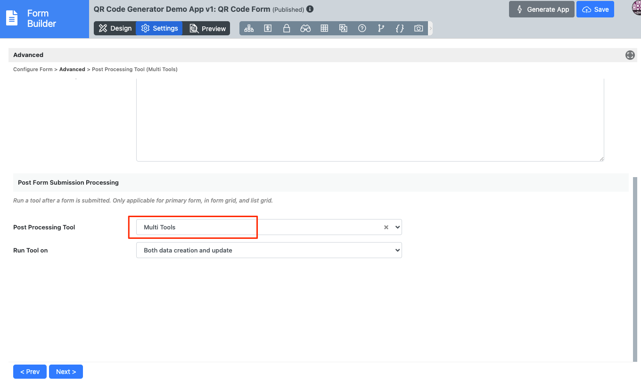Open the sitemap hierarchy diagram icon

(x=249, y=28)
